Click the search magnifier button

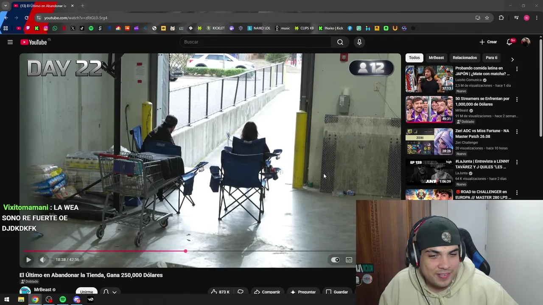(340, 42)
